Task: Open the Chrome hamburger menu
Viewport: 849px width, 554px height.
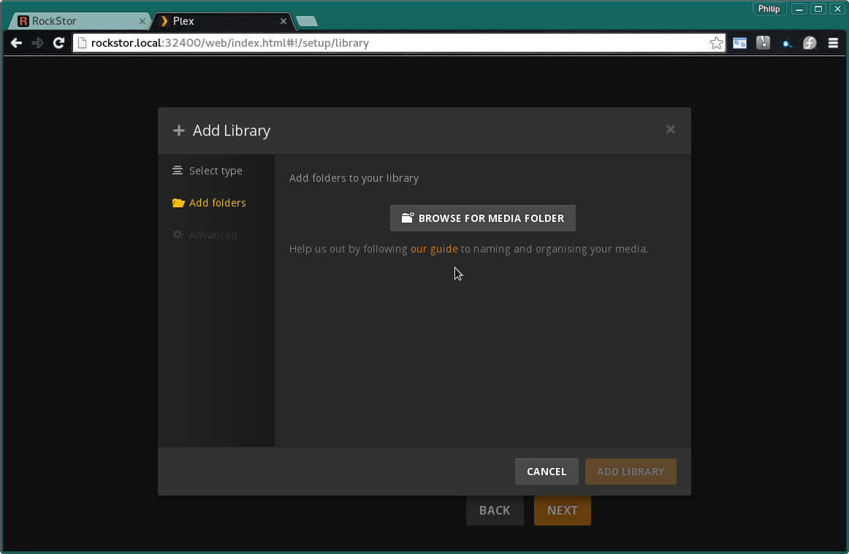Action: [833, 43]
